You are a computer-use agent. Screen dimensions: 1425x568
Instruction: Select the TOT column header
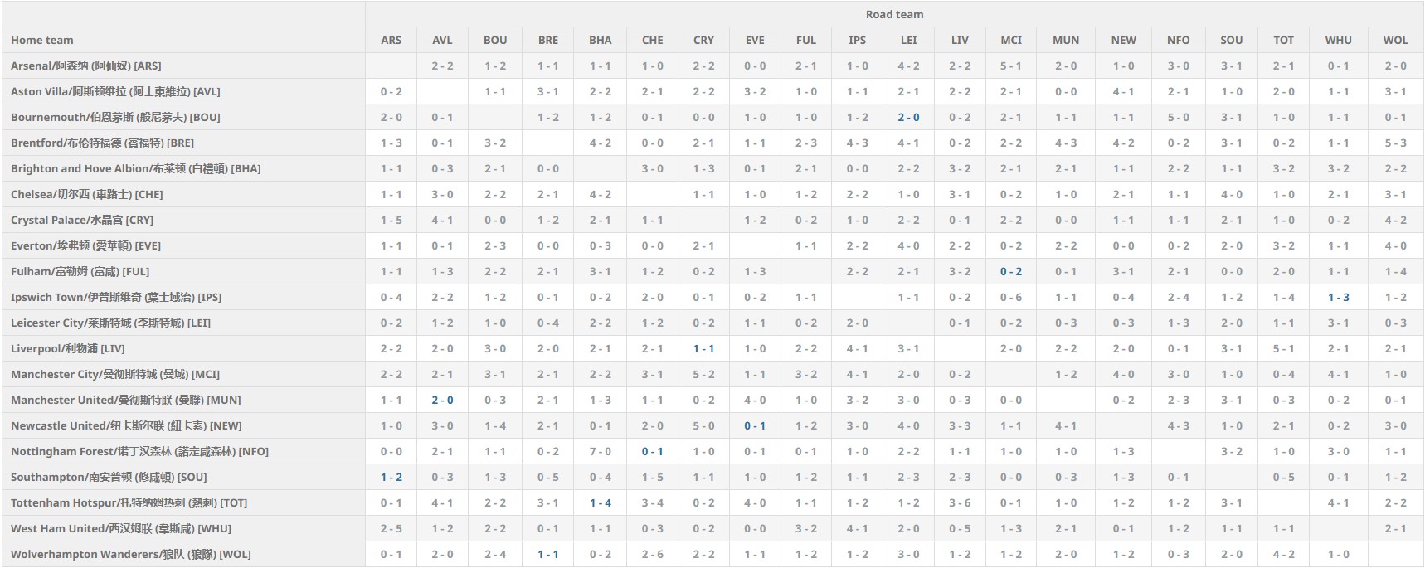(1283, 40)
